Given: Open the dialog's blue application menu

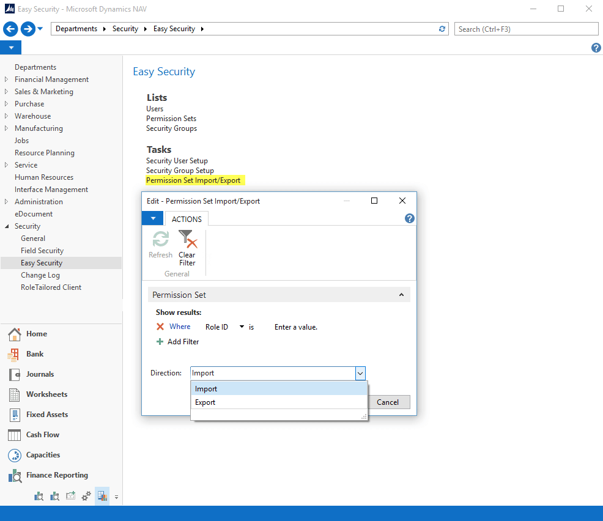Looking at the screenshot, I should [x=153, y=218].
